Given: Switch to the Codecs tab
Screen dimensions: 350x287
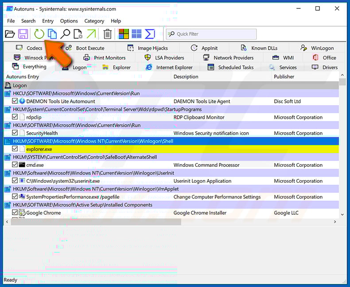Looking at the screenshot, I should [x=29, y=48].
